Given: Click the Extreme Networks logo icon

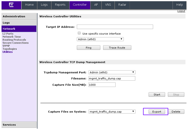Looking at the screenshot, I should click(x=11, y=5).
